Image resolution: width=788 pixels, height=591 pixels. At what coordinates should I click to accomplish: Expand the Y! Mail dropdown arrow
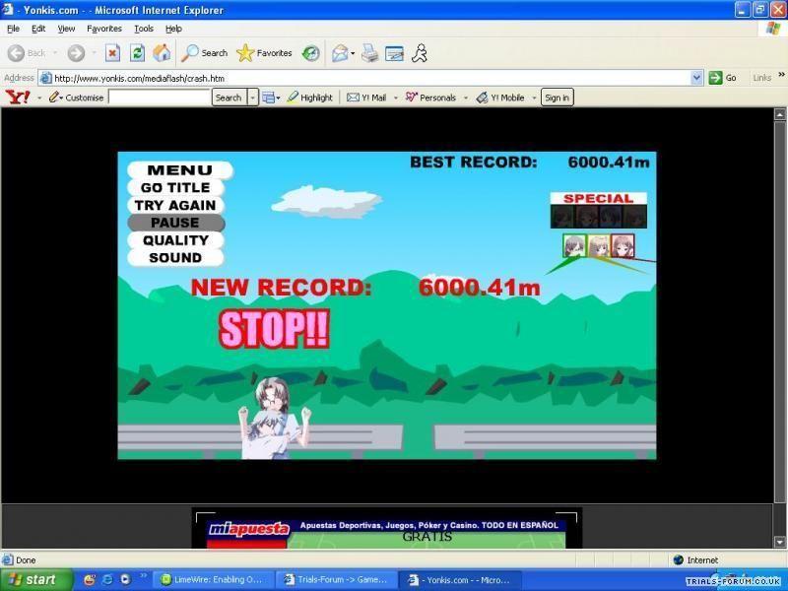click(396, 98)
